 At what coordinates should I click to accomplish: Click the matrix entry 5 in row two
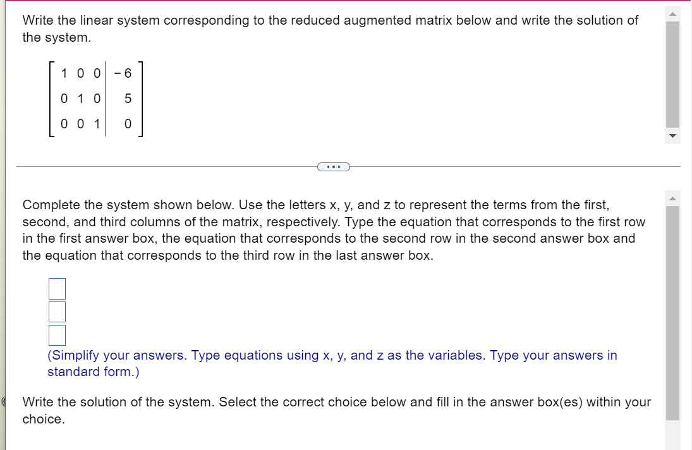point(127,99)
